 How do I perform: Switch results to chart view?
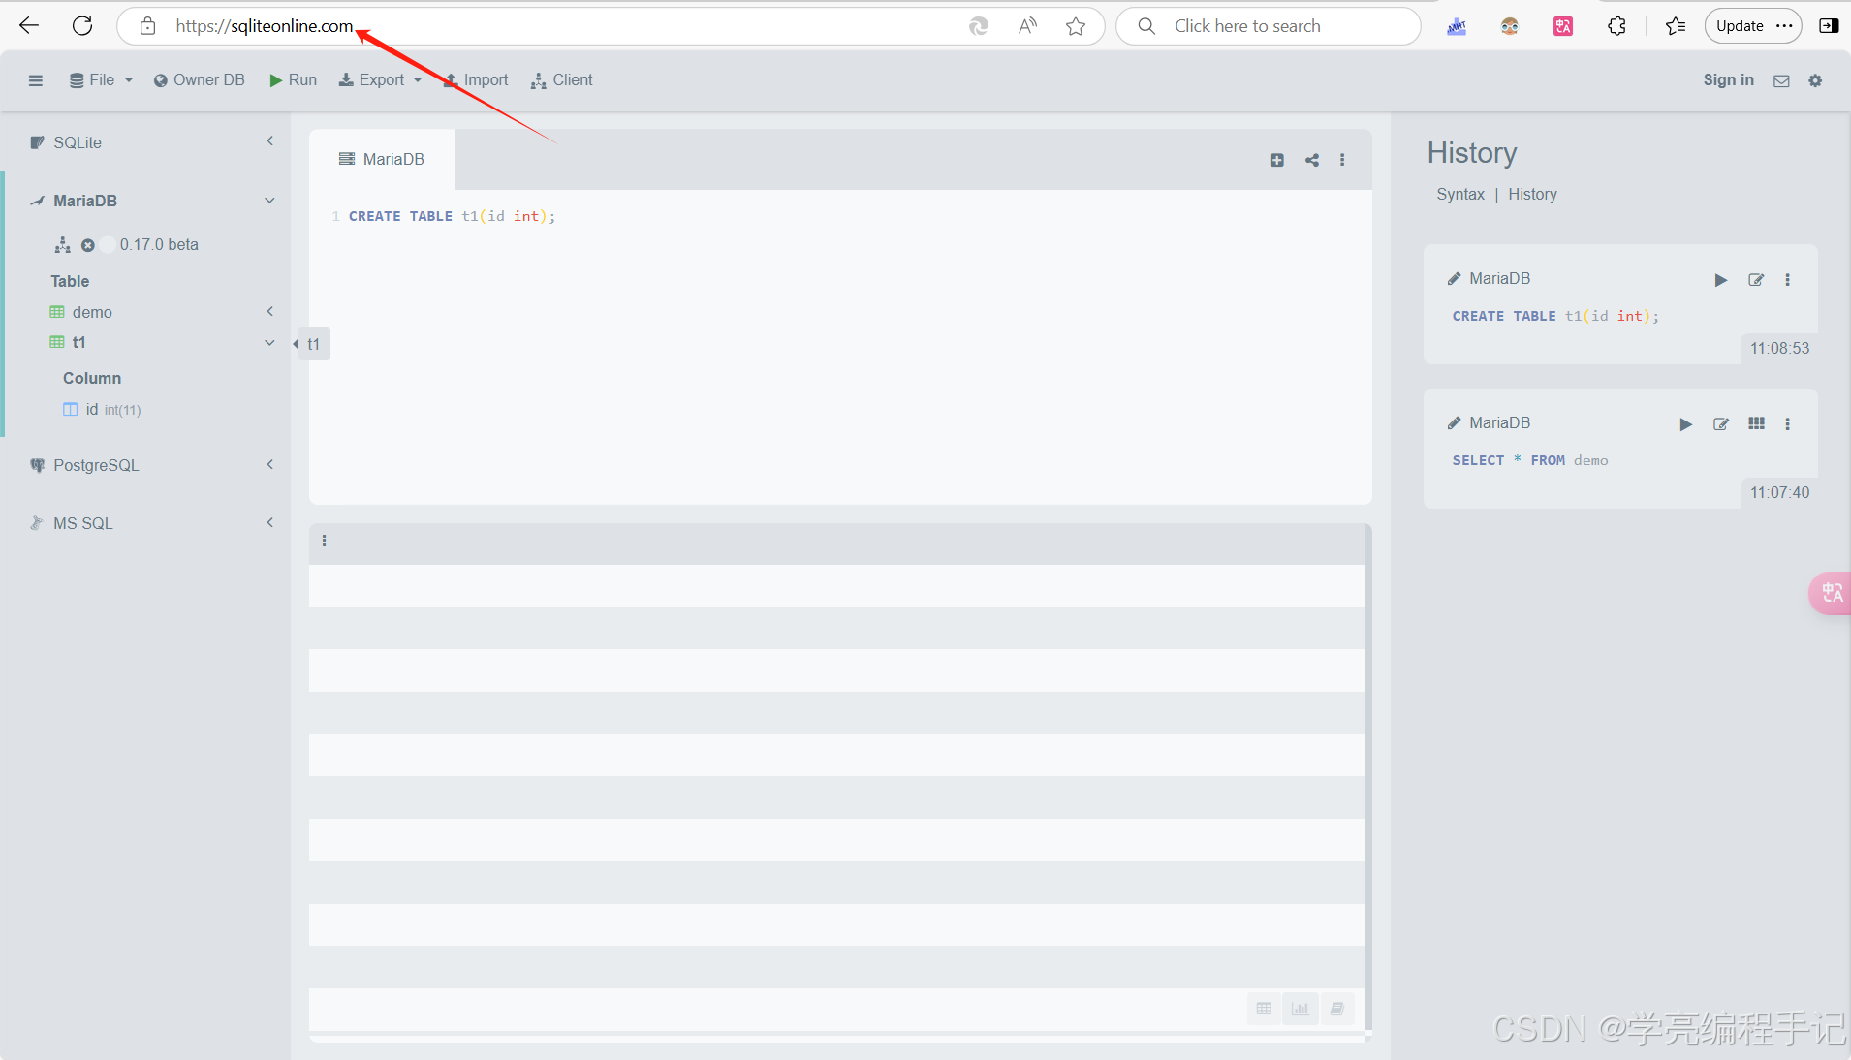pyautogui.click(x=1301, y=1009)
